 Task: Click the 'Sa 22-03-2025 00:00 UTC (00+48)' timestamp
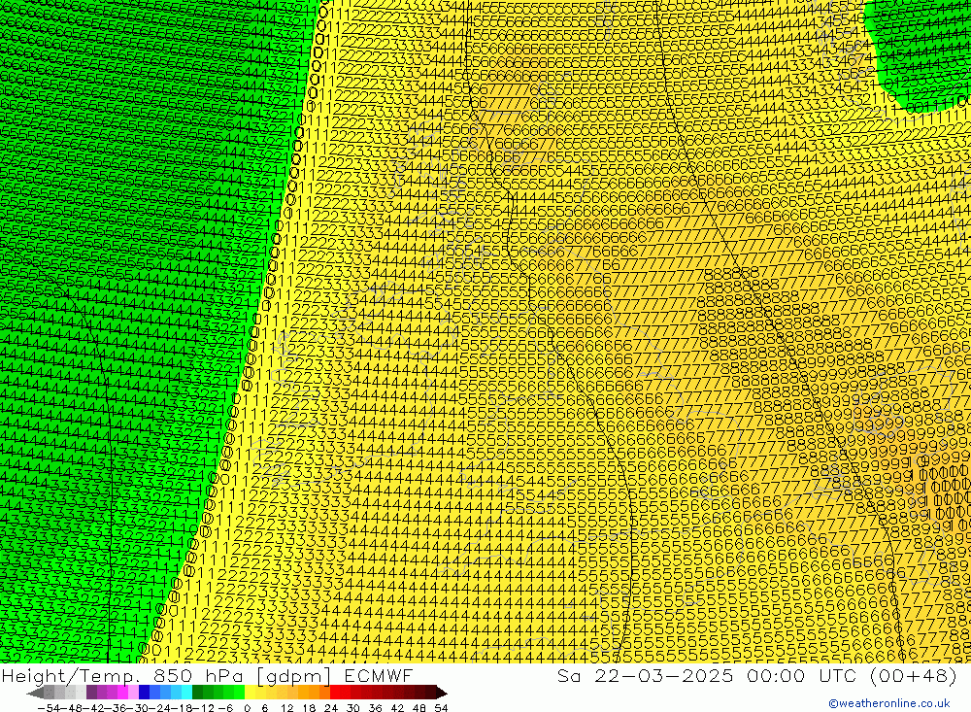pos(756,675)
